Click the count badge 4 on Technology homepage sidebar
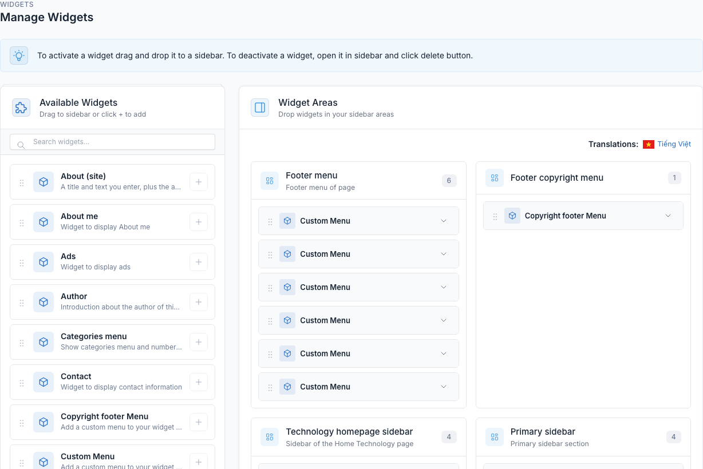703x469 pixels. tap(449, 437)
